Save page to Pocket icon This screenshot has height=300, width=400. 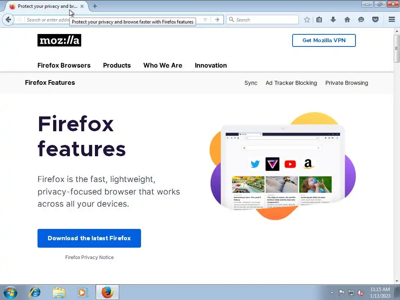point(375,20)
